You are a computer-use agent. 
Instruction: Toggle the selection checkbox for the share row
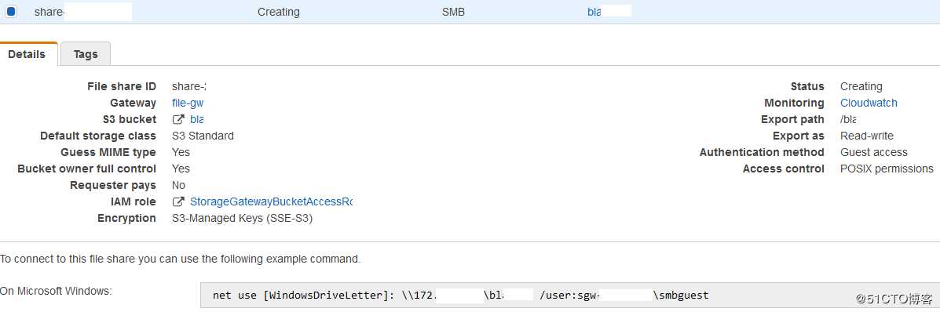pos(11,12)
